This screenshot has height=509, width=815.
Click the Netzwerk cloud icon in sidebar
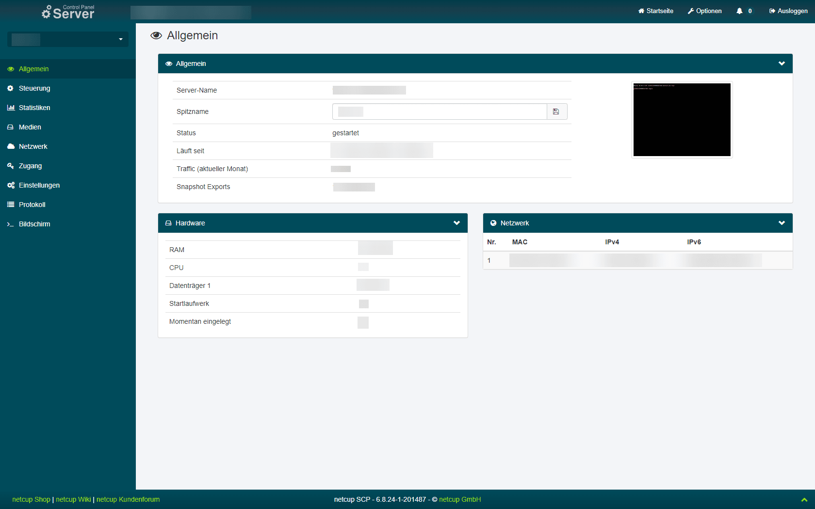pyautogui.click(x=11, y=146)
